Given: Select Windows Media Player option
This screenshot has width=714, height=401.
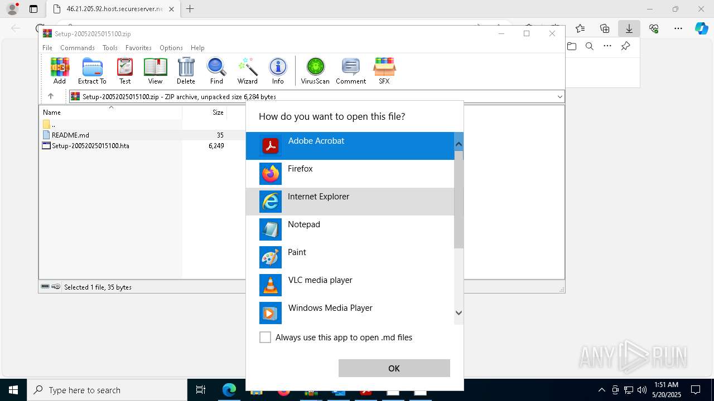Looking at the screenshot, I should pyautogui.click(x=350, y=313).
